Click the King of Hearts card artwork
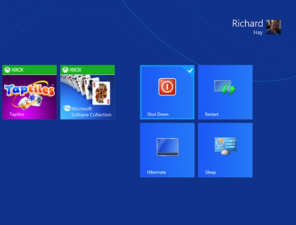 101,93
